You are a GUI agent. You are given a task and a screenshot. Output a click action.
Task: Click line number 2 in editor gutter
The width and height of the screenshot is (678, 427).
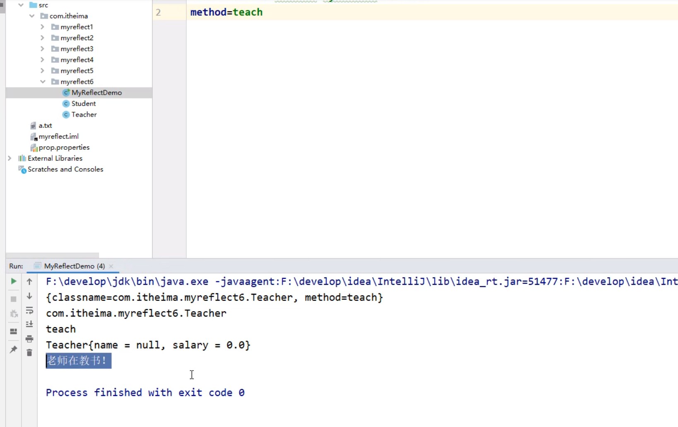pos(158,12)
